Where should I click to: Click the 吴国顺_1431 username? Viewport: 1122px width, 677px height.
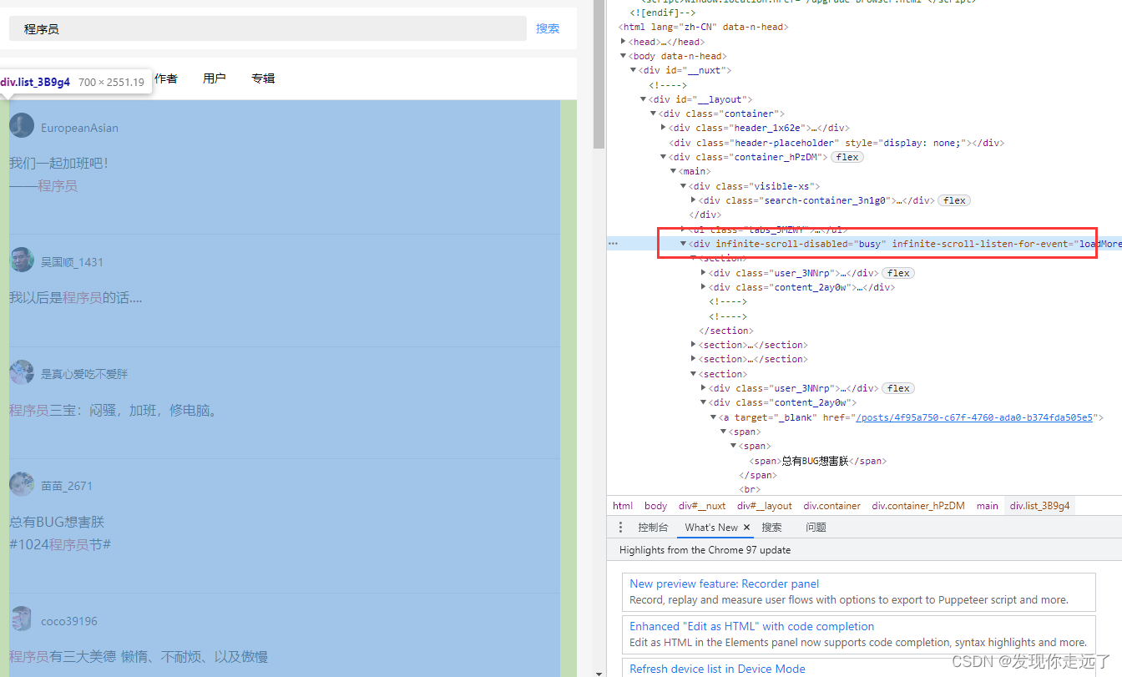(x=72, y=262)
